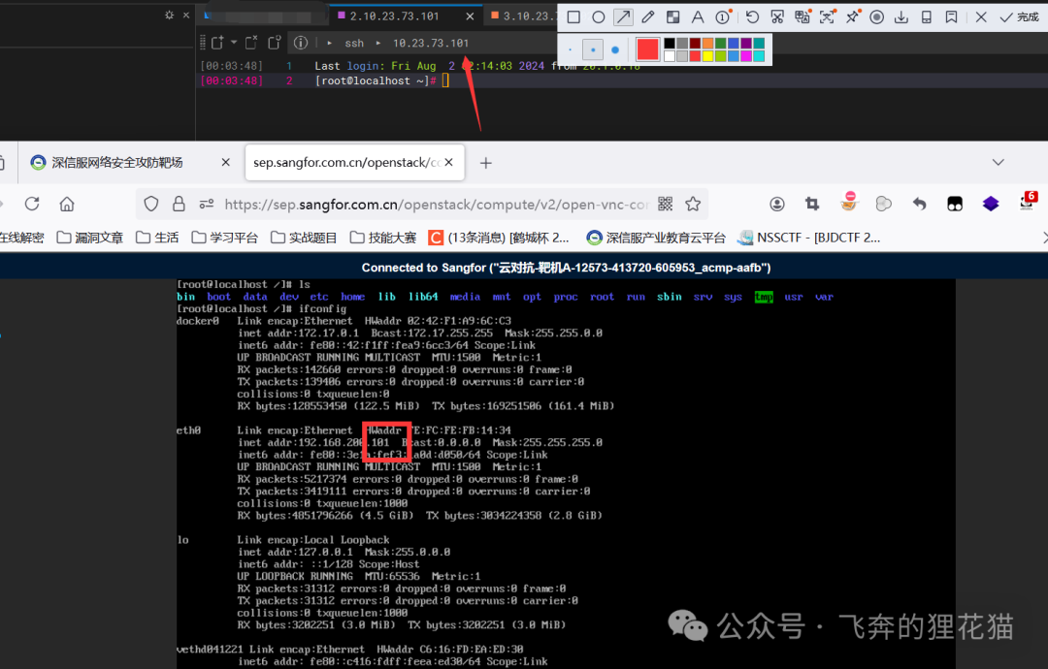Open the 漏洞文章 bookmarks folder
The width and height of the screenshot is (1048, 669).
pos(90,238)
